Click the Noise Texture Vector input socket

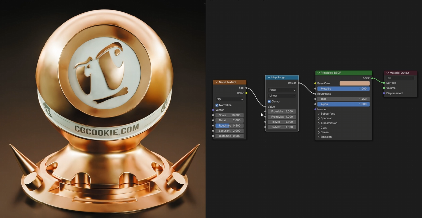tap(213, 110)
